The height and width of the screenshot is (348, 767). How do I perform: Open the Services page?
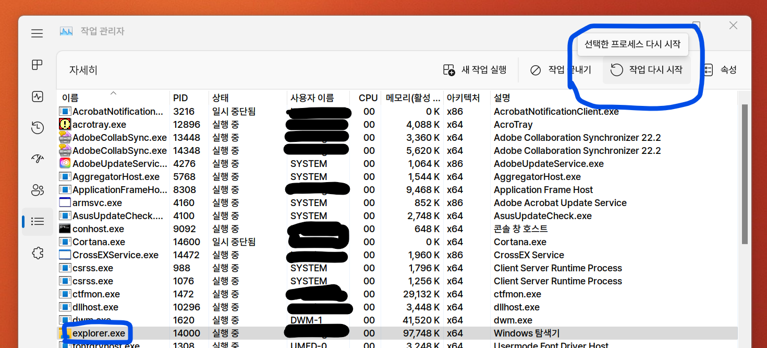pyautogui.click(x=37, y=253)
